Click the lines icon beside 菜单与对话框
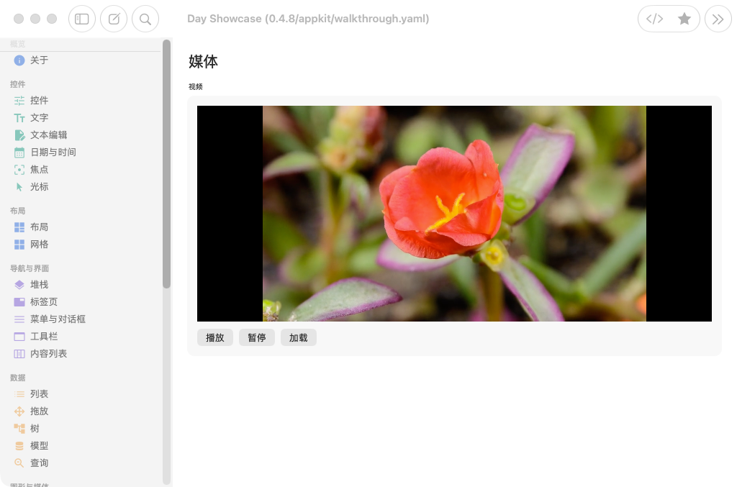737x487 pixels. click(x=19, y=319)
